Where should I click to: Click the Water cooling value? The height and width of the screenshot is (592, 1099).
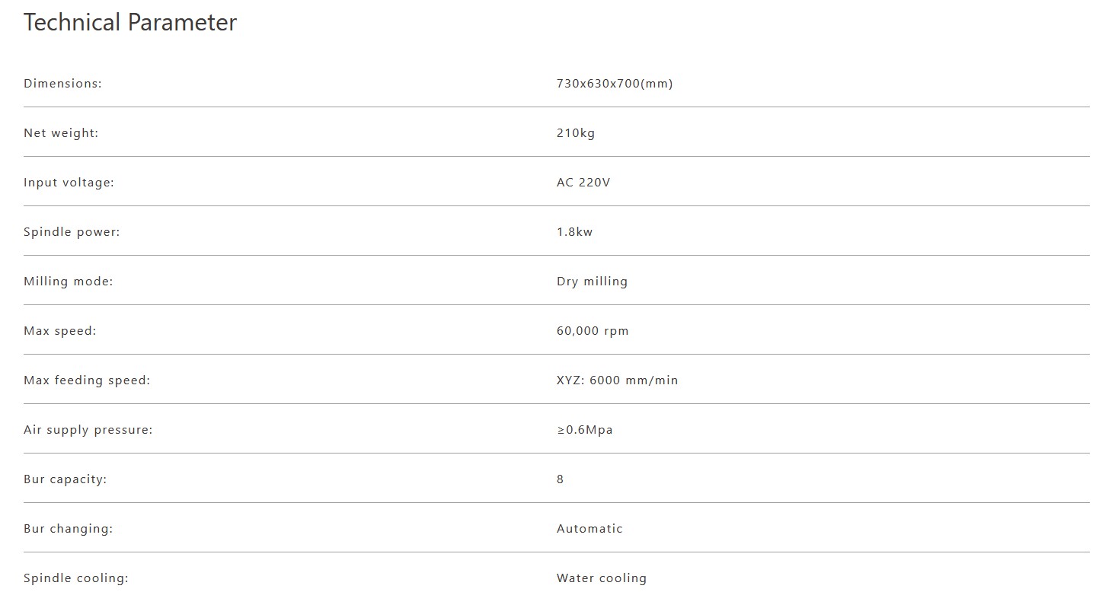point(601,578)
